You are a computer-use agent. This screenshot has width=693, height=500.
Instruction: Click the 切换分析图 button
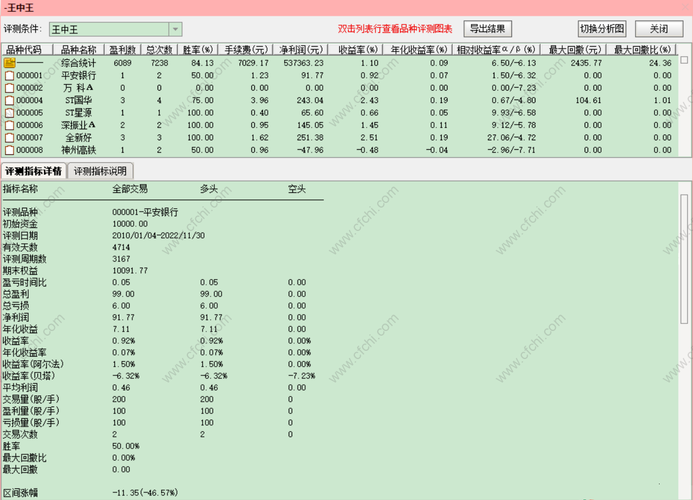pos(602,29)
